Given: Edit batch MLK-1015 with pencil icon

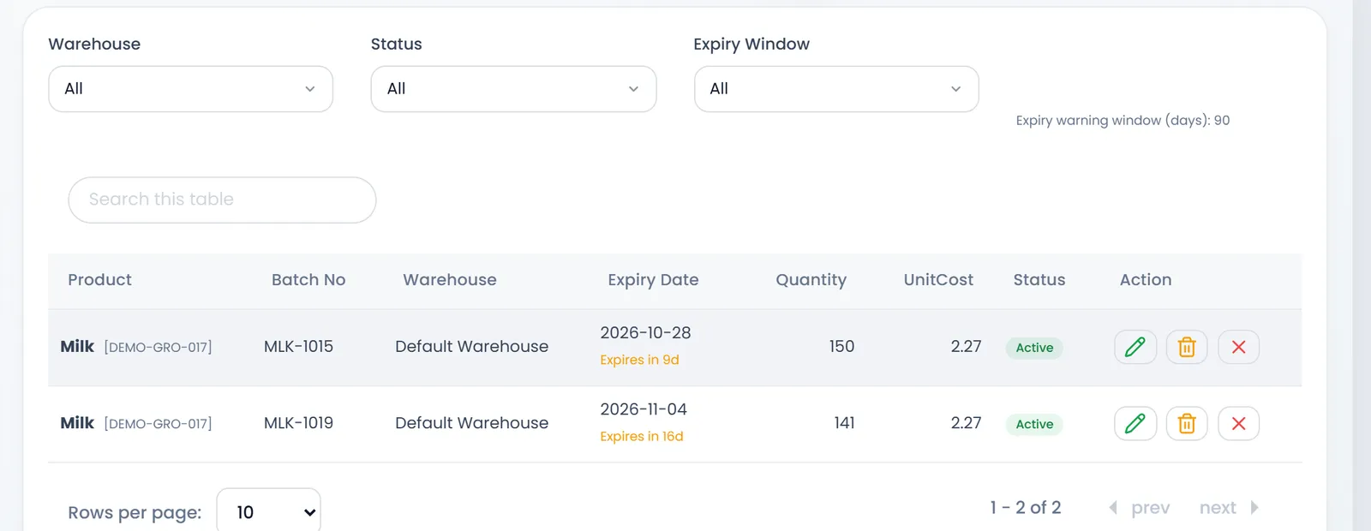Looking at the screenshot, I should click(1135, 347).
